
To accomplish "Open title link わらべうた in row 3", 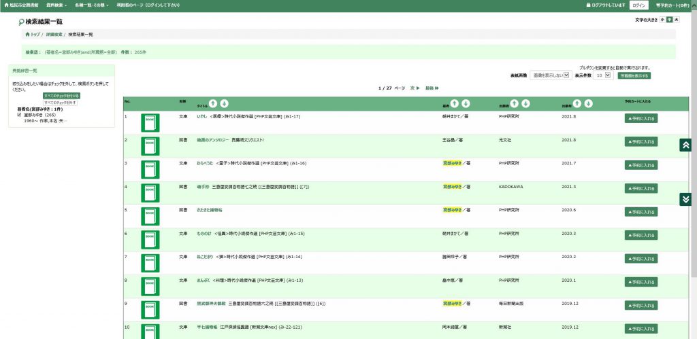I will 204,163.
